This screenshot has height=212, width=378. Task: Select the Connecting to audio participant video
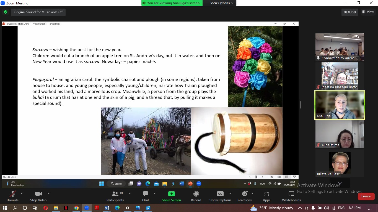click(340, 47)
